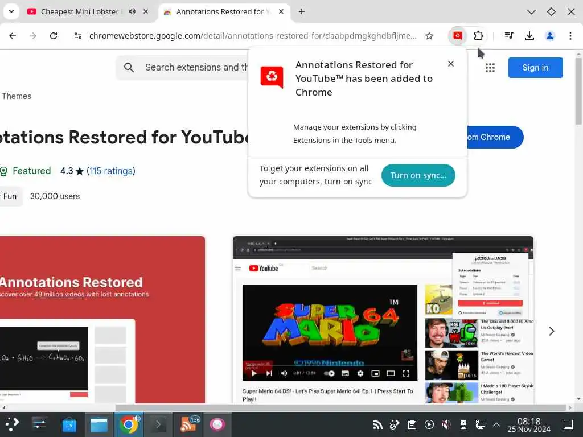Click the forward navigation arrow
This screenshot has height=437, width=583.
33,36
